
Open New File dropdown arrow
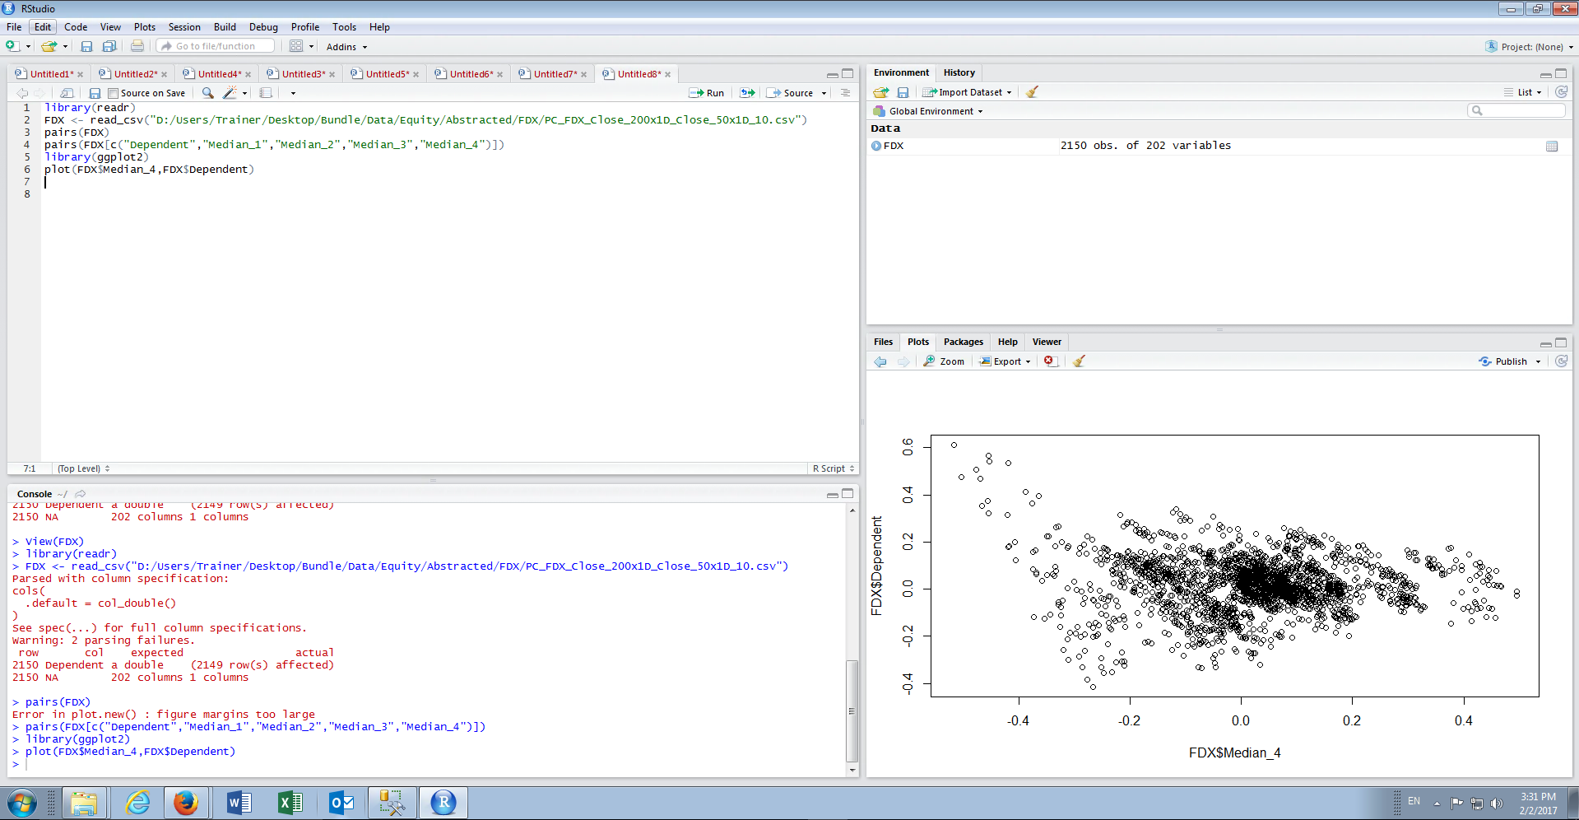28,47
